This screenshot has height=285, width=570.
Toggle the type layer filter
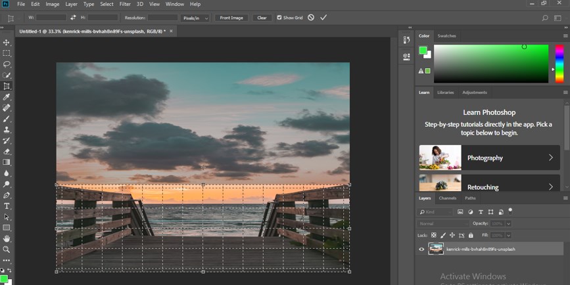481,212
